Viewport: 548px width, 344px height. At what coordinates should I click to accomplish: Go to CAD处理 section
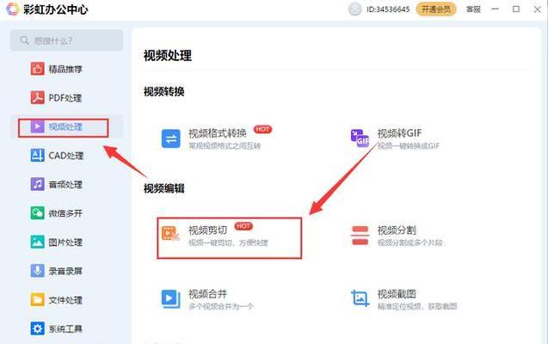pyautogui.click(x=66, y=156)
